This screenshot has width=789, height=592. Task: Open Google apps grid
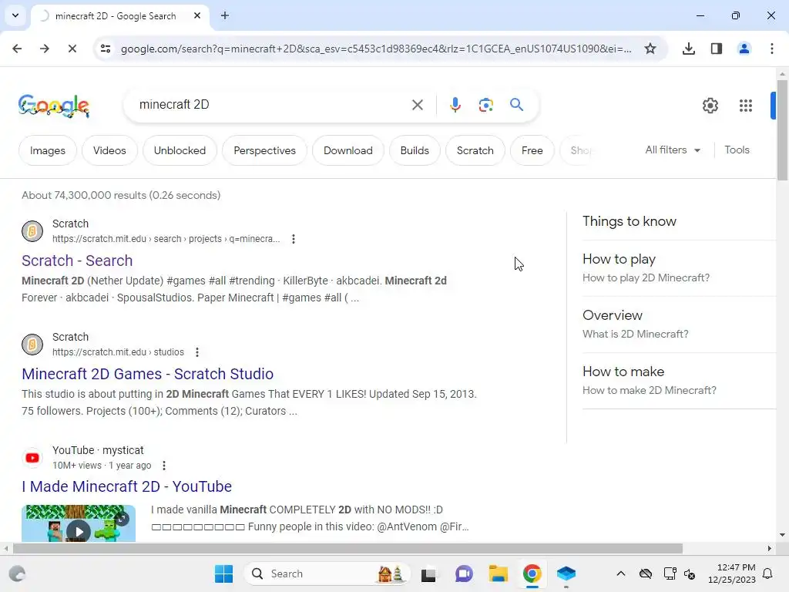coord(746,106)
